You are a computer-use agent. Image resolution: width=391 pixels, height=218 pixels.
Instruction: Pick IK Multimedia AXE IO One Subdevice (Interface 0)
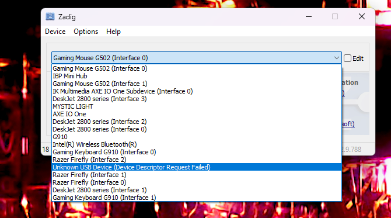pos(197,91)
